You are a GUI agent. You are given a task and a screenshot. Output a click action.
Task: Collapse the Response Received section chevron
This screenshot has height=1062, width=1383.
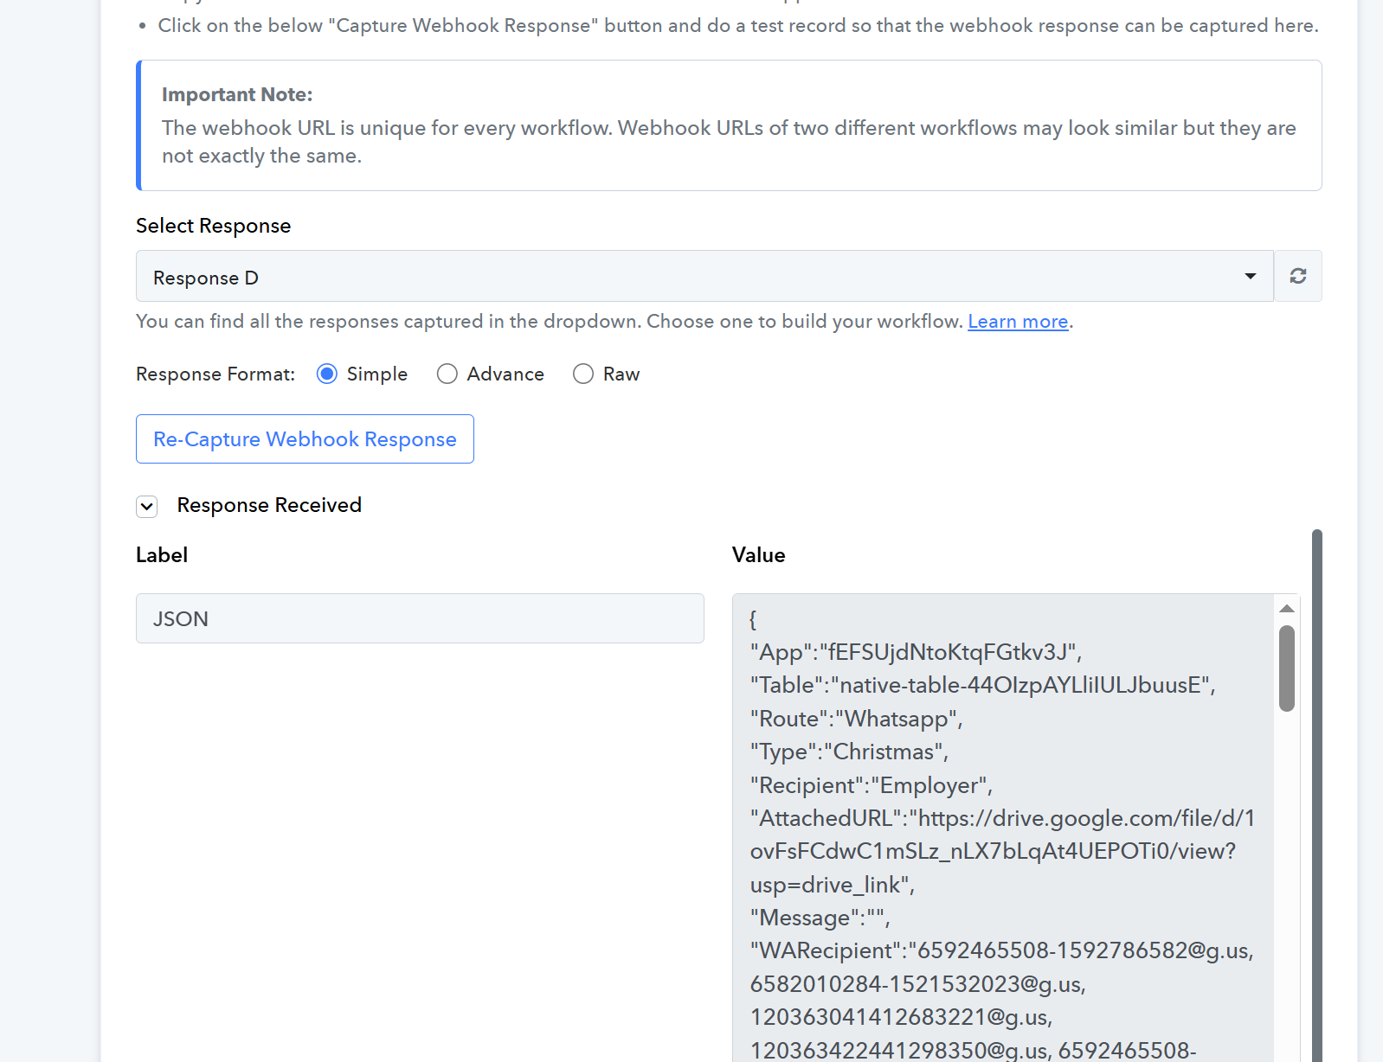[147, 507]
